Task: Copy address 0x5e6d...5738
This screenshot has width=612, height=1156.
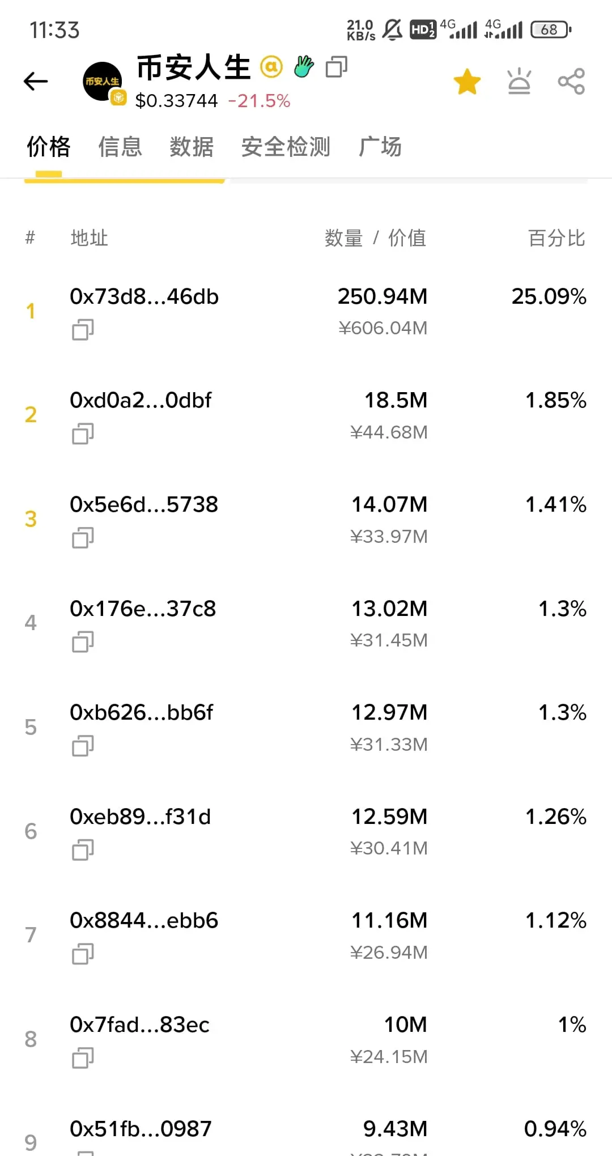Action: (x=83, y=537)
